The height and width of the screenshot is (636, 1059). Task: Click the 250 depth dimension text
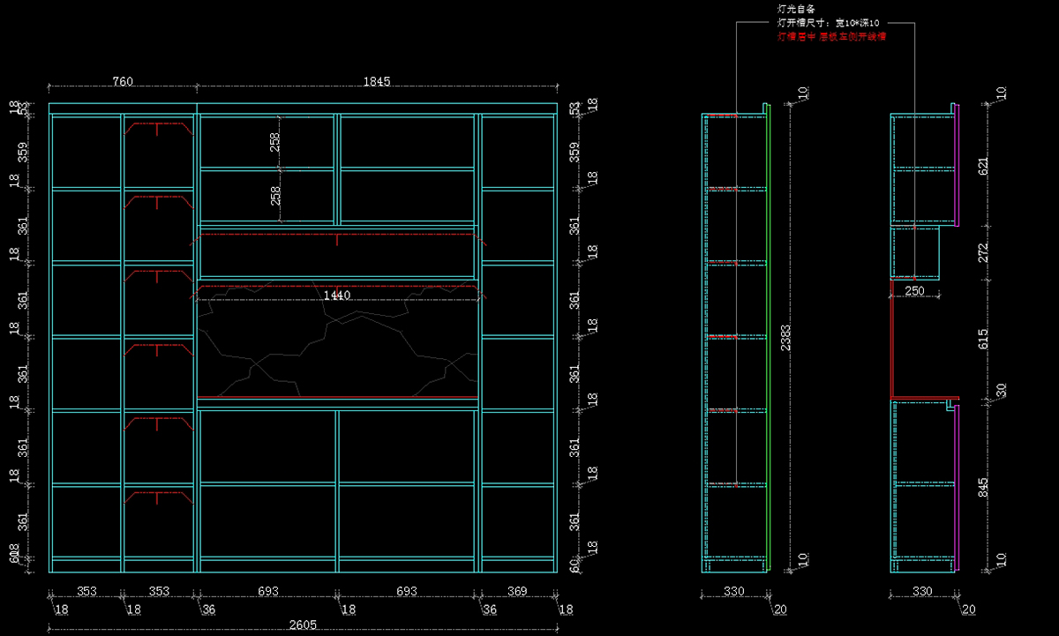pos(914,291)
